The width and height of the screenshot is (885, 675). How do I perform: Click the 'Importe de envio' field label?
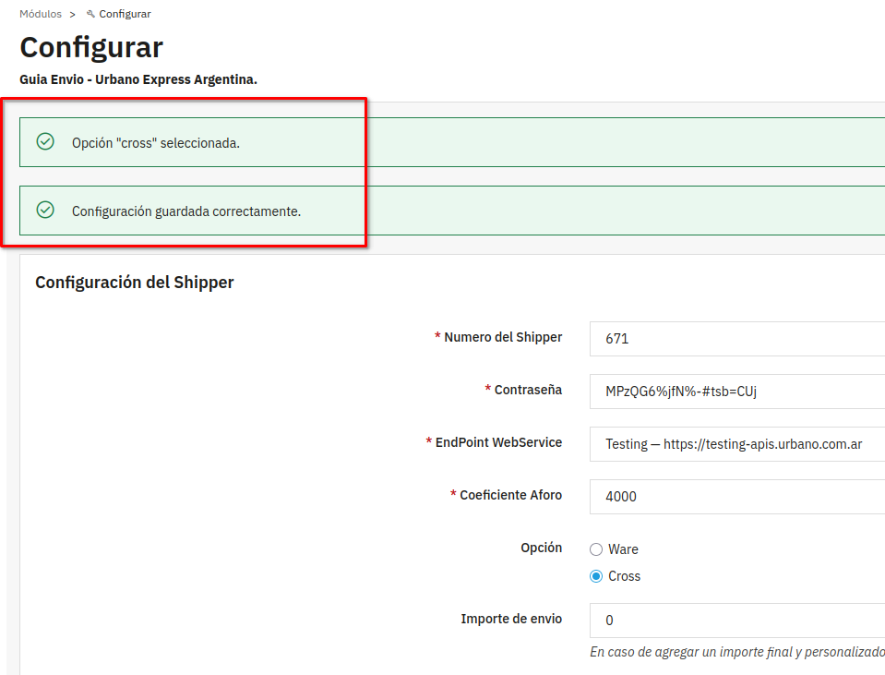click(511, 619)
